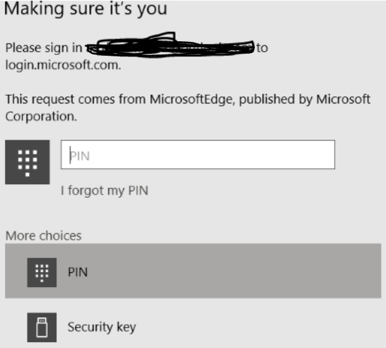The image size is (386, 348).
Task: Select the highlighted PIN sign-in option row
Action: [193, 271]
